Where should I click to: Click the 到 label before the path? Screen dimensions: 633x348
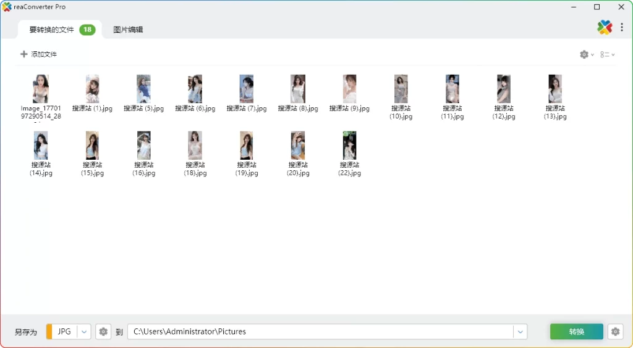click(x=119, y=332)
